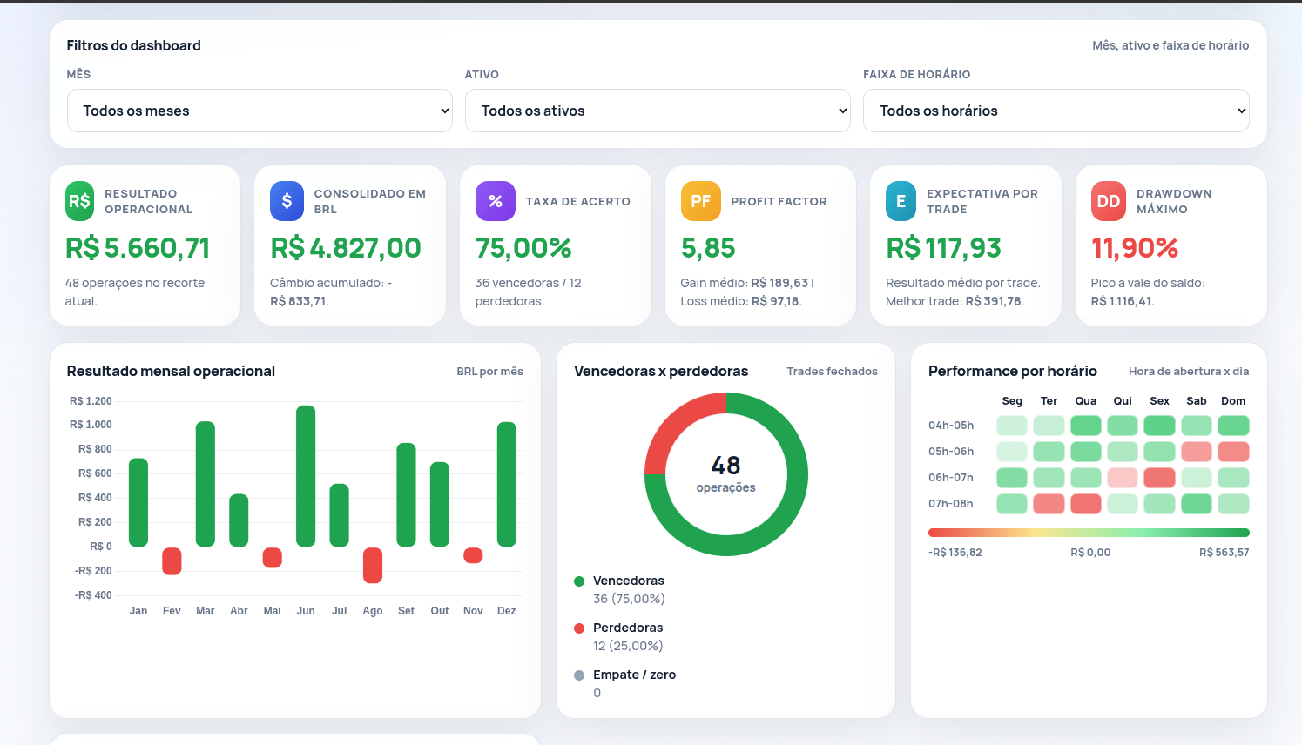This screenshot has height=745, width=1302.
Task: Click the Melhor trade R$ 391,78 text
Action: tap(955, 301)
